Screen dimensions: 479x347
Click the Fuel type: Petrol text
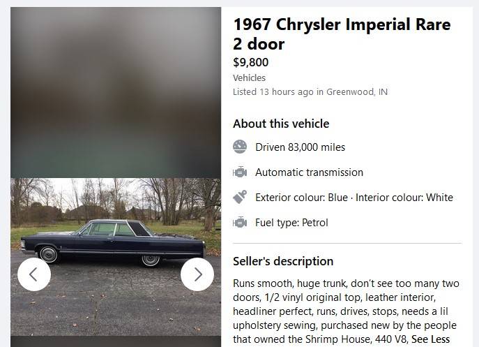[x=291, y=222]
